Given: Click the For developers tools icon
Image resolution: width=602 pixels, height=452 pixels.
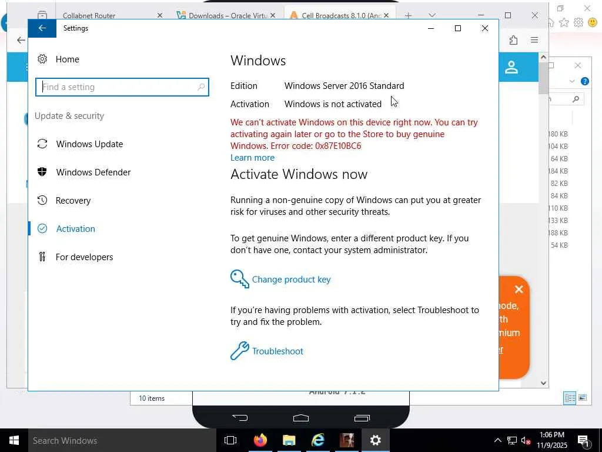Looking at the screenshot, I should coord(42,257).
